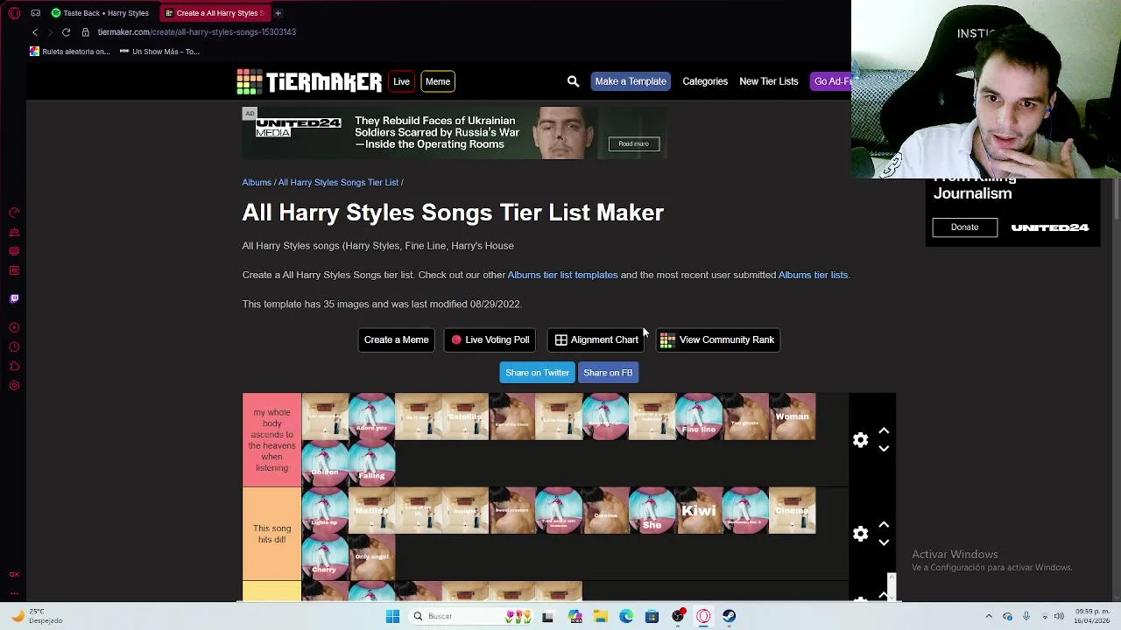Click the padlock site security icon
This screenshot has width=1121, height=630.
pos(86,32)
